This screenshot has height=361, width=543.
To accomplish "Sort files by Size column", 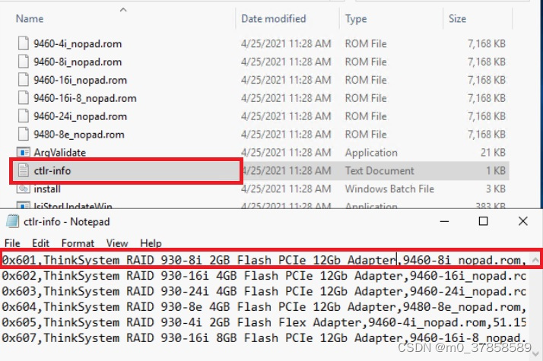I will click(457, 19).
